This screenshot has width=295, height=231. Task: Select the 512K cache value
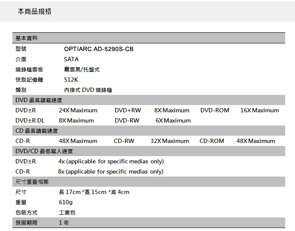[x=71, y=80]
